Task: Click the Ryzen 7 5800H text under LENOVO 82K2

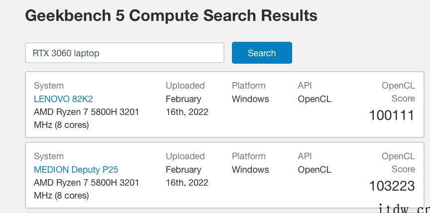Action: 86,118
